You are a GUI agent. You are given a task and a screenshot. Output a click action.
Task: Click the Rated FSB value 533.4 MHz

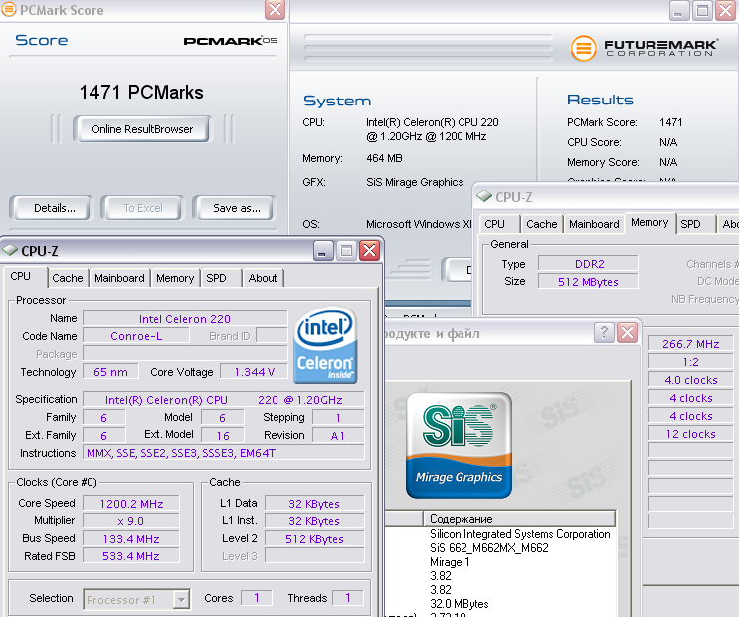click(x=131, y=555)
